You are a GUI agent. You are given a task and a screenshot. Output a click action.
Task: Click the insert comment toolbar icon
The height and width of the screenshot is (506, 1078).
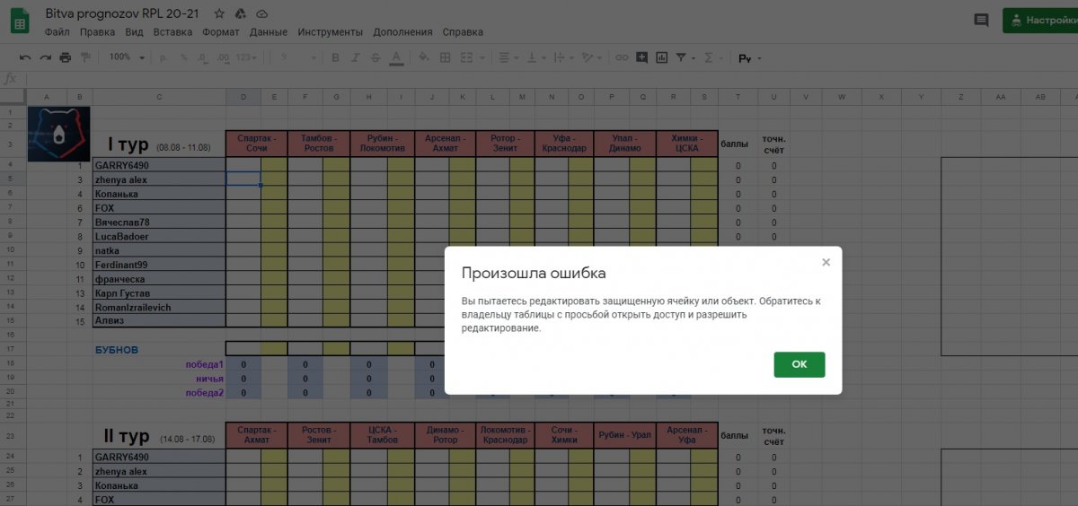tap(641, 57)
